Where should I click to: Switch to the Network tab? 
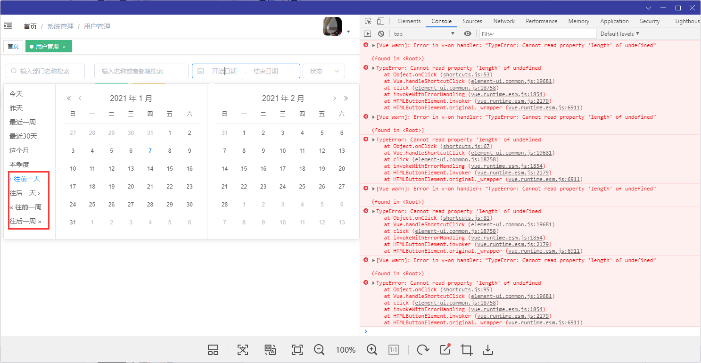coord(504,21)
